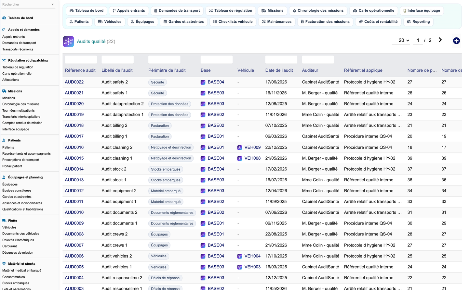Image resolution: width=470 pixels, height=290 pixels.
Task: Go to next page arrow
Action: coord(440,40)
